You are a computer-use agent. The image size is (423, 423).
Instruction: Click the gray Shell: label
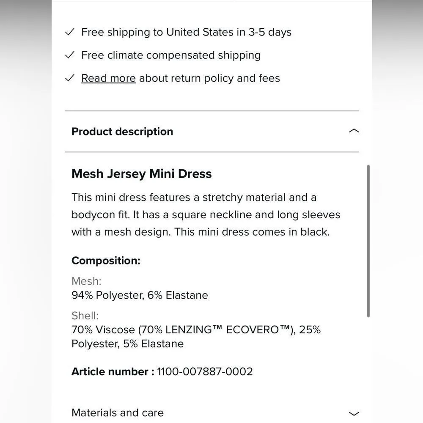[x=85, y=316]
